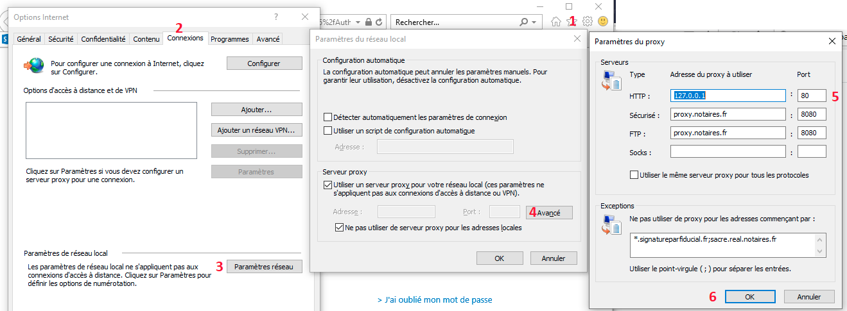
Task: Switch to the Sécurité tab
Action: (61, 39)
